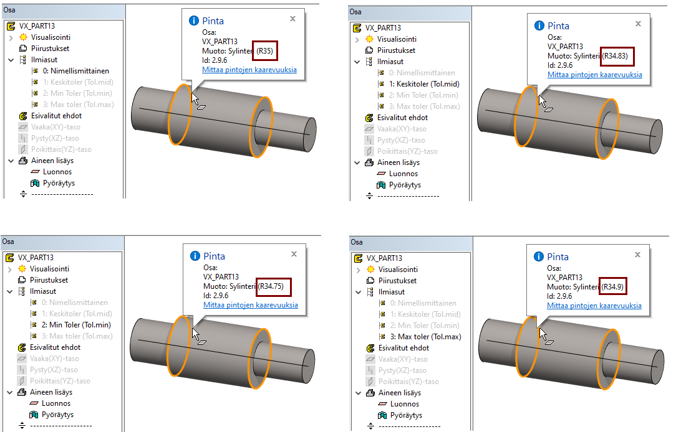
Task: Click the Osa panel header in the R34.75 panel
Action: 62,242
